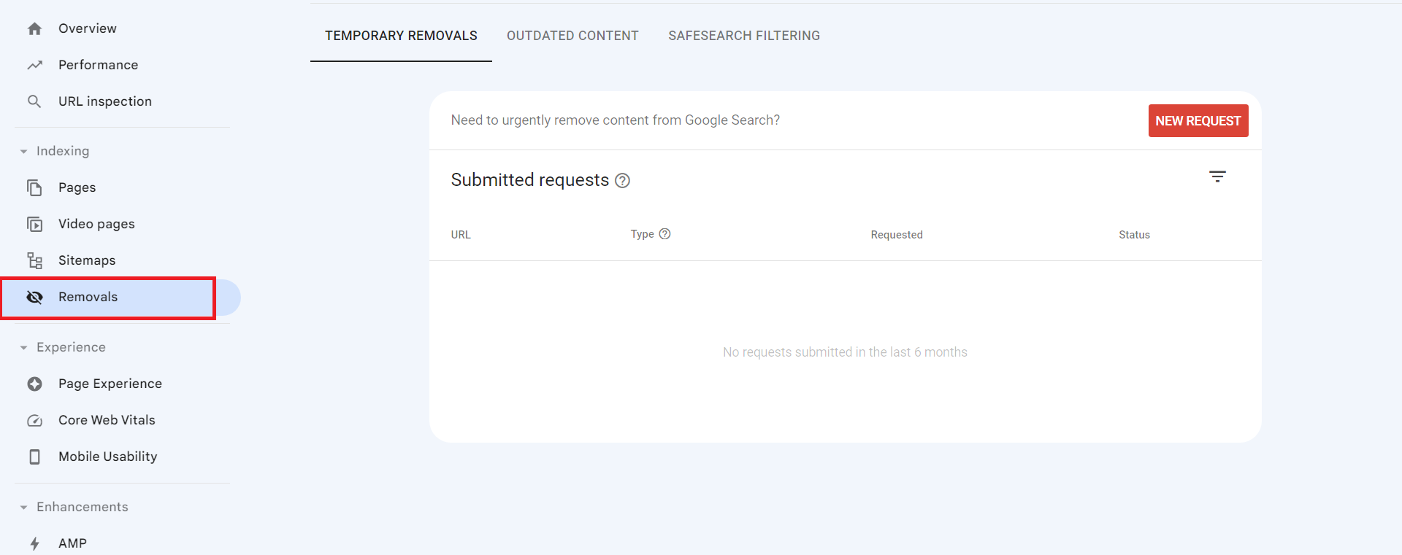Collapse the Indexing section
The image size is (1402, 555).
[x=24, y=152]
